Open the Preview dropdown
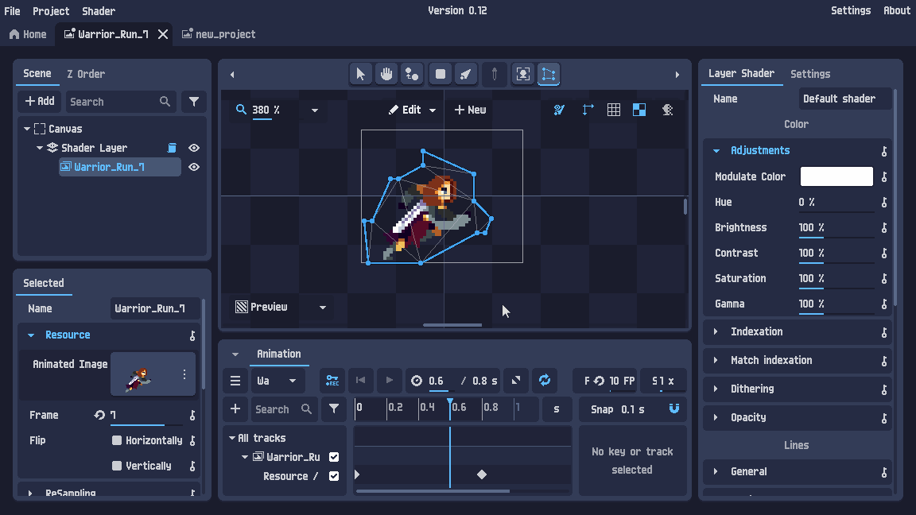The height and width of the screenshot is (515, 916). click(x=323, y=307)
